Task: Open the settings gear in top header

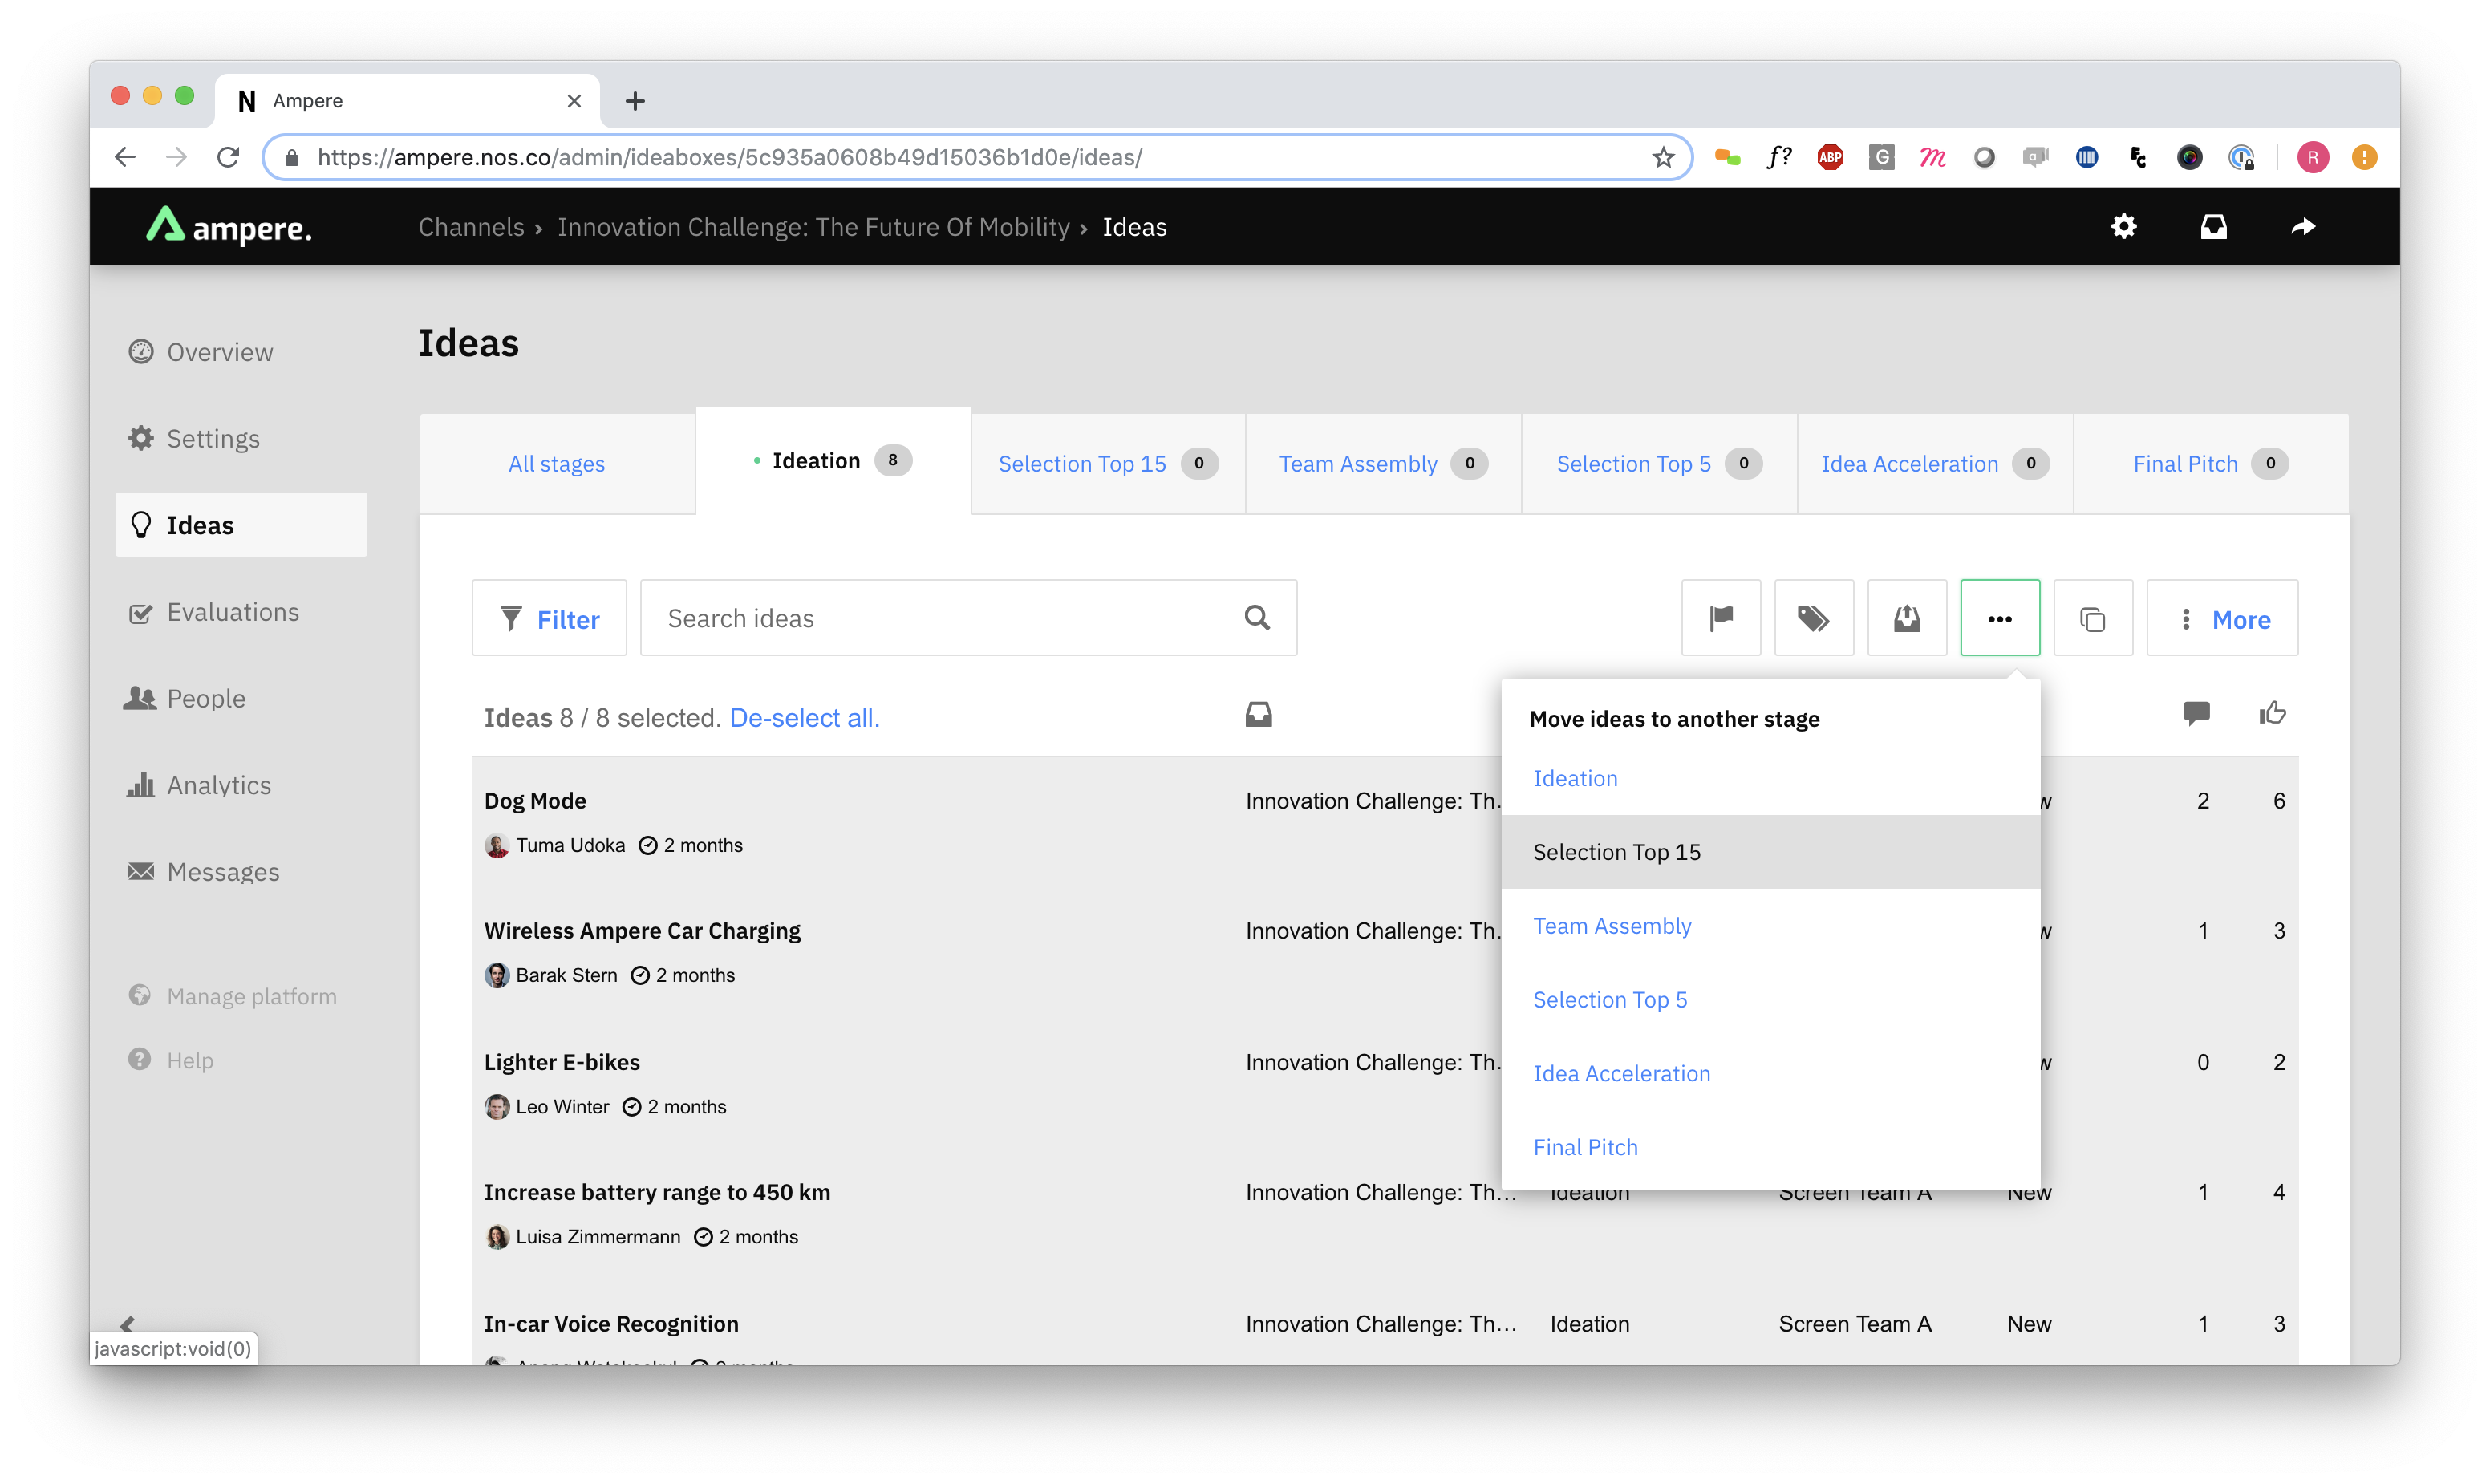Action: pyautogui.click(x=2123, y=227)
